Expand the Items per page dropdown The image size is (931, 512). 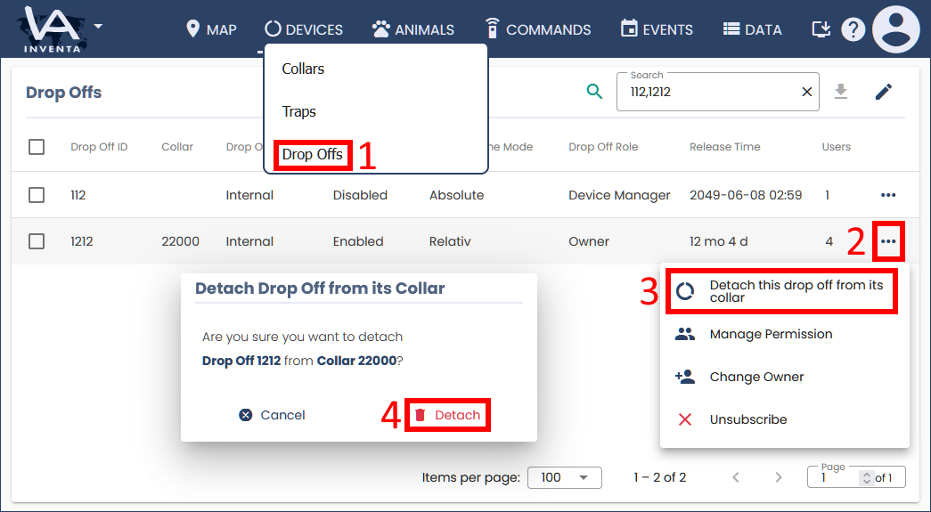[564, 477]
